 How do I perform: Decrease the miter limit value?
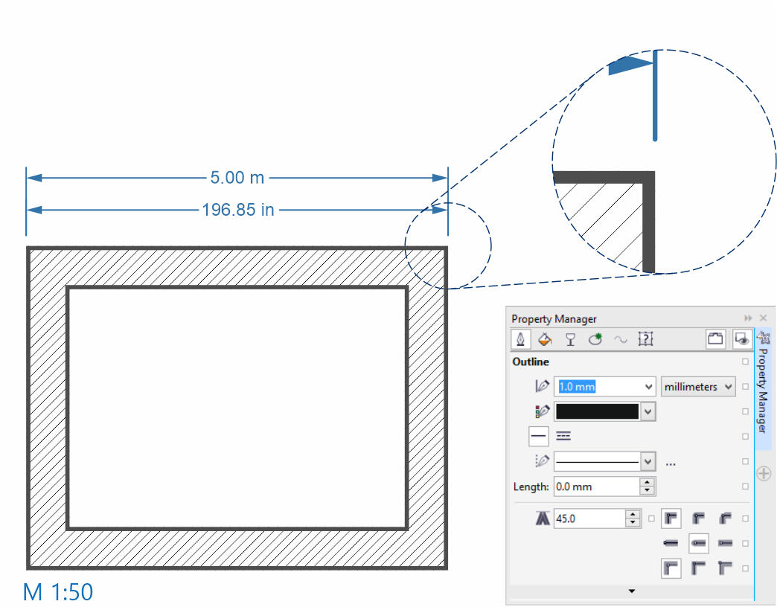633,524
